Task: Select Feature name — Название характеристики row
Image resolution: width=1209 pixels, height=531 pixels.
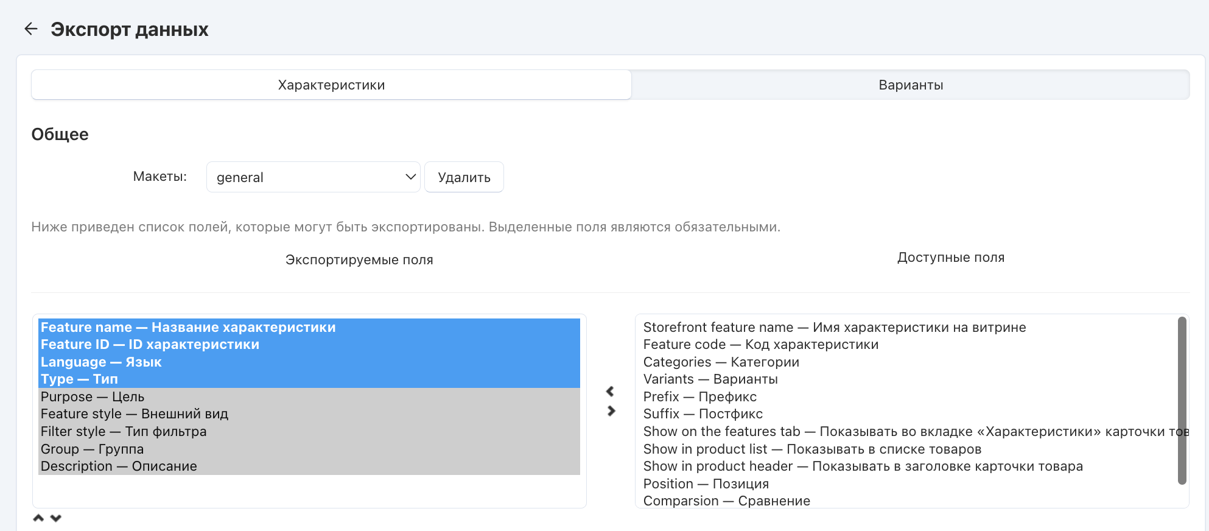Action: (x=309, y=327)
